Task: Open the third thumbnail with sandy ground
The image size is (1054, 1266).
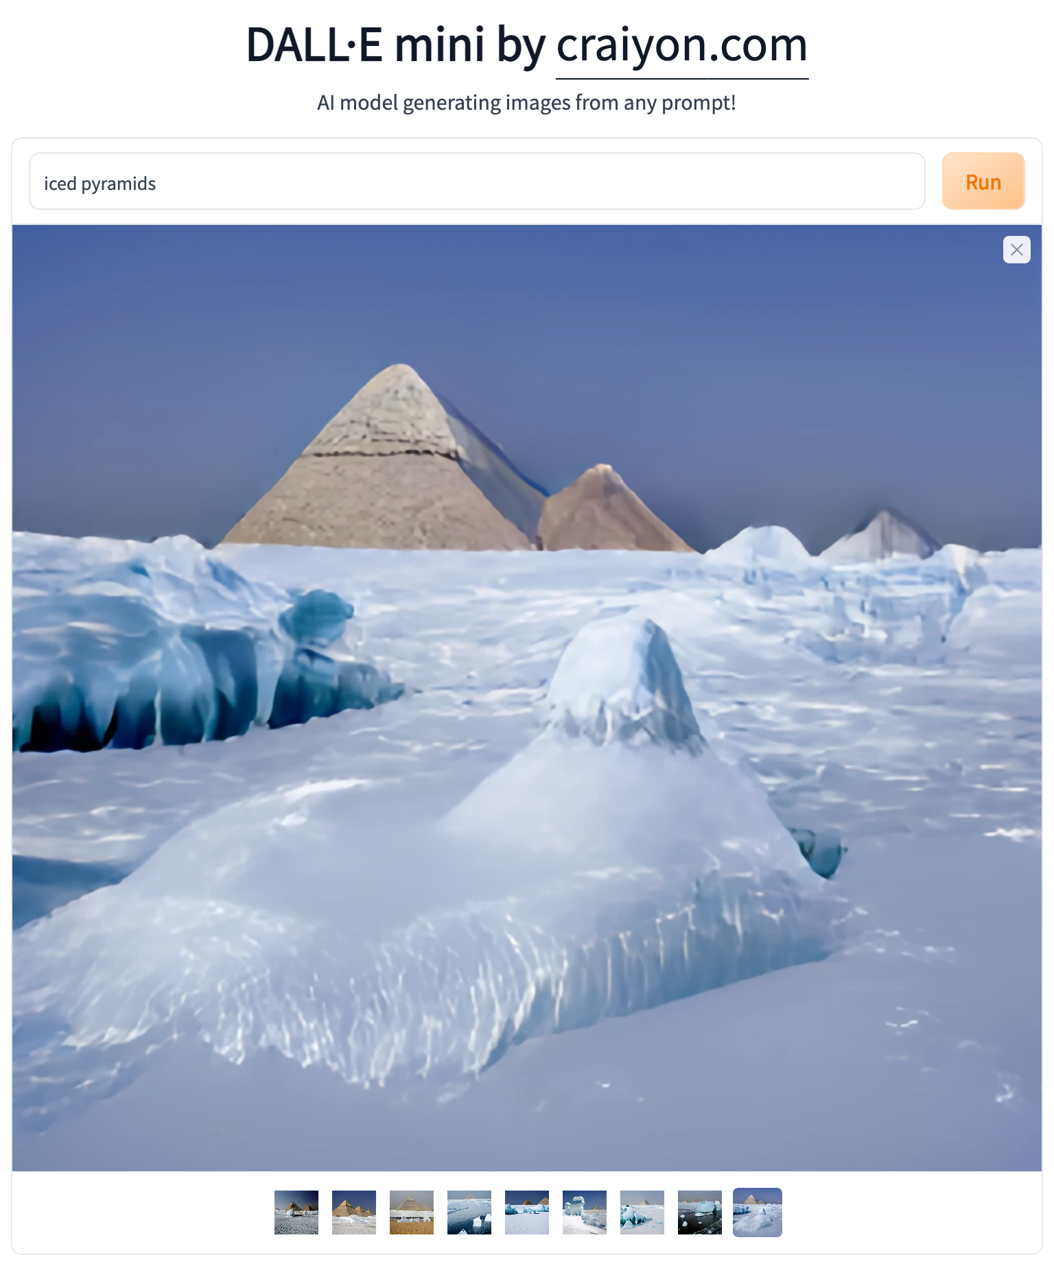Action: pyautogui.click(x=412, y=1213)
